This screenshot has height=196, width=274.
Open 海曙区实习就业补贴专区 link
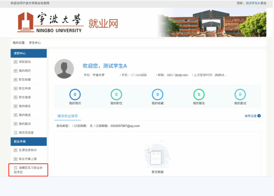(x=28, y=170)
